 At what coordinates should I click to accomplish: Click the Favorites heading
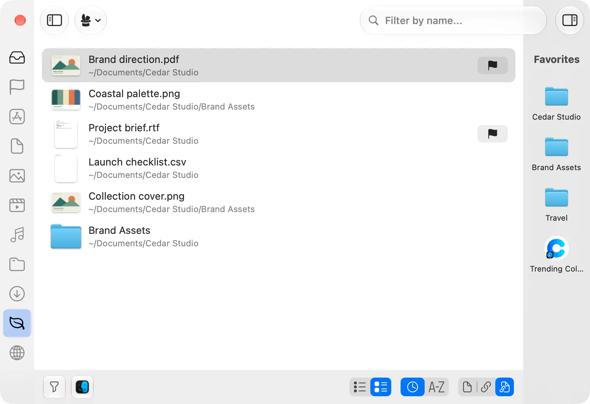click(x=557, y=59)
